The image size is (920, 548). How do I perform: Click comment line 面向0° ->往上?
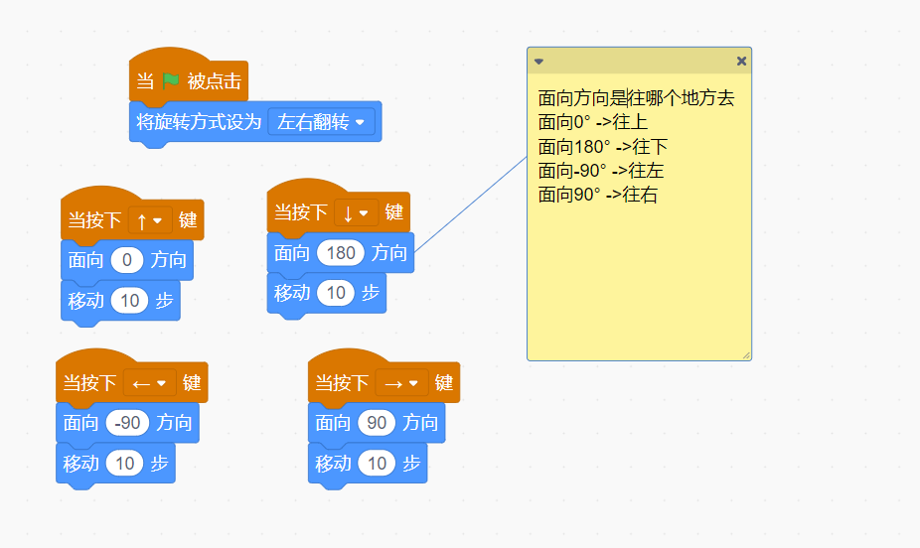coord(592,122)
